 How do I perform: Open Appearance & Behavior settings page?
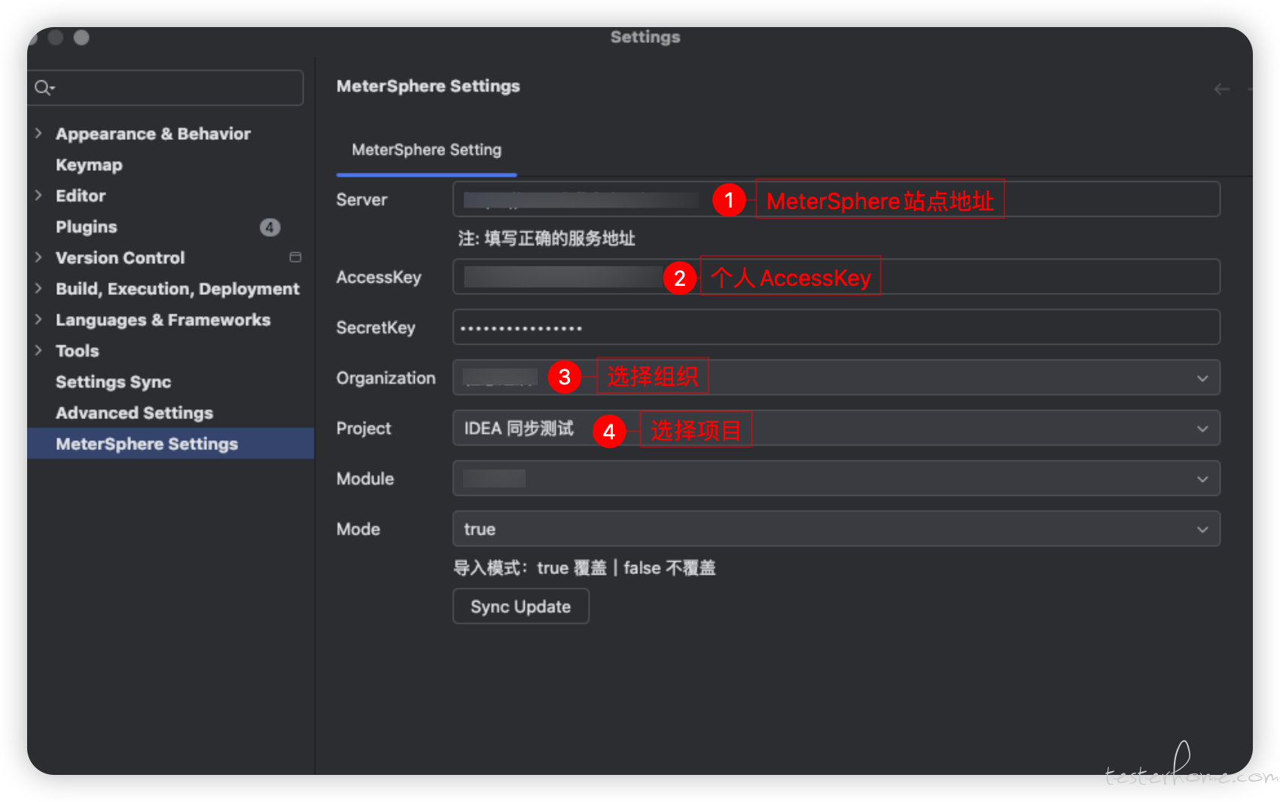(x=153, y=134)
